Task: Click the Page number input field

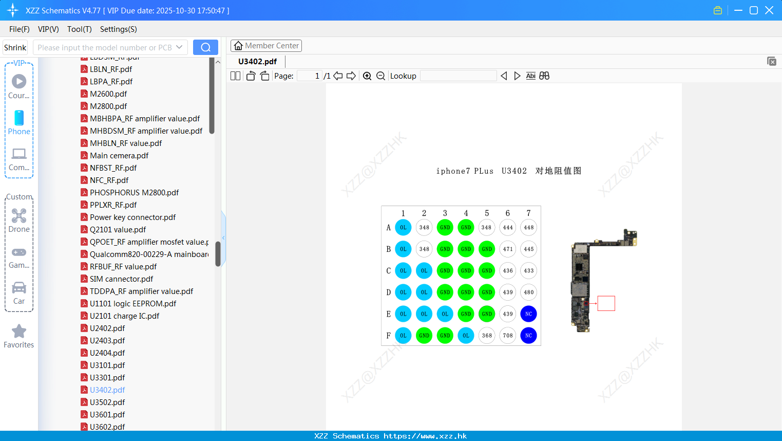Action: pyautogui.click(x=310, y=76)
